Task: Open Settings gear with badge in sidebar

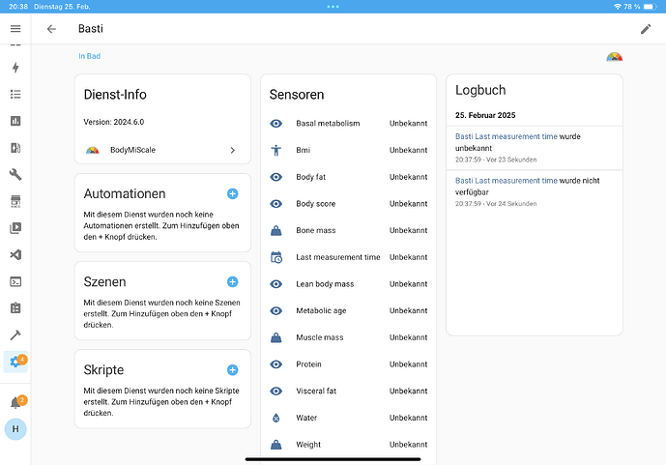Action: (x=15, y=362)
